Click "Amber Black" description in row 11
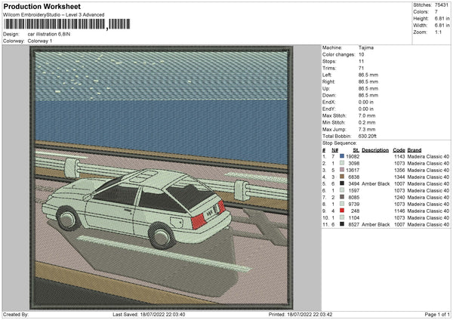Screen dimensions: 453x320 point(375,224)
